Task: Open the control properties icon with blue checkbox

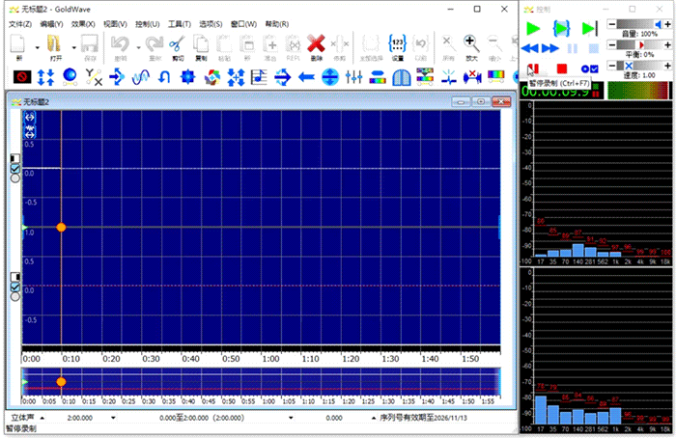Action: [589, 68]
